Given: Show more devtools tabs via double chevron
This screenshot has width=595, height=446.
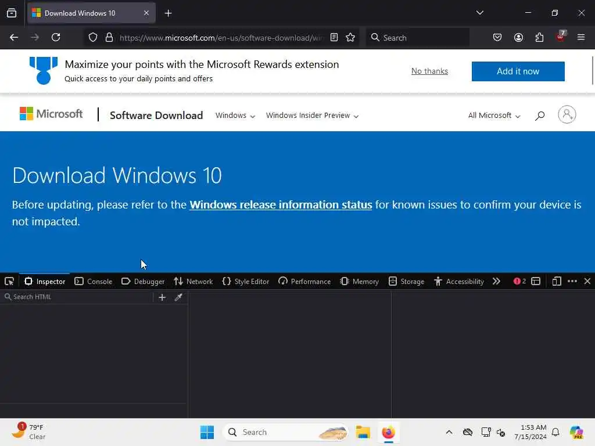Looking at the screenshot, I should pos(496,282).
